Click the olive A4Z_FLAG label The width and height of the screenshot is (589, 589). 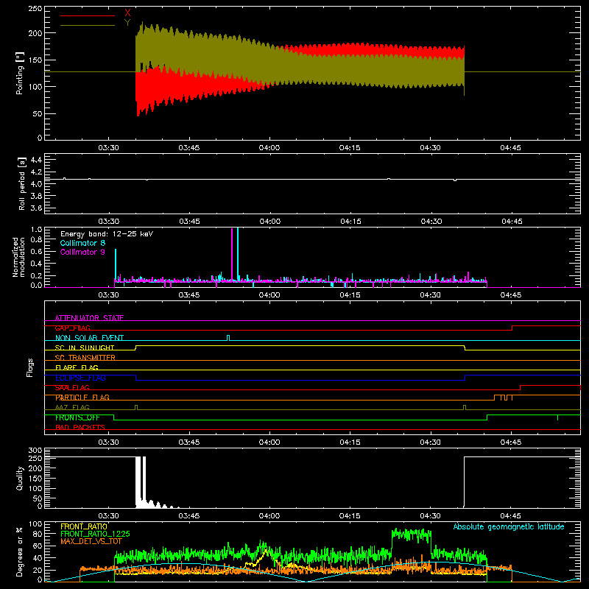point(72,407)
